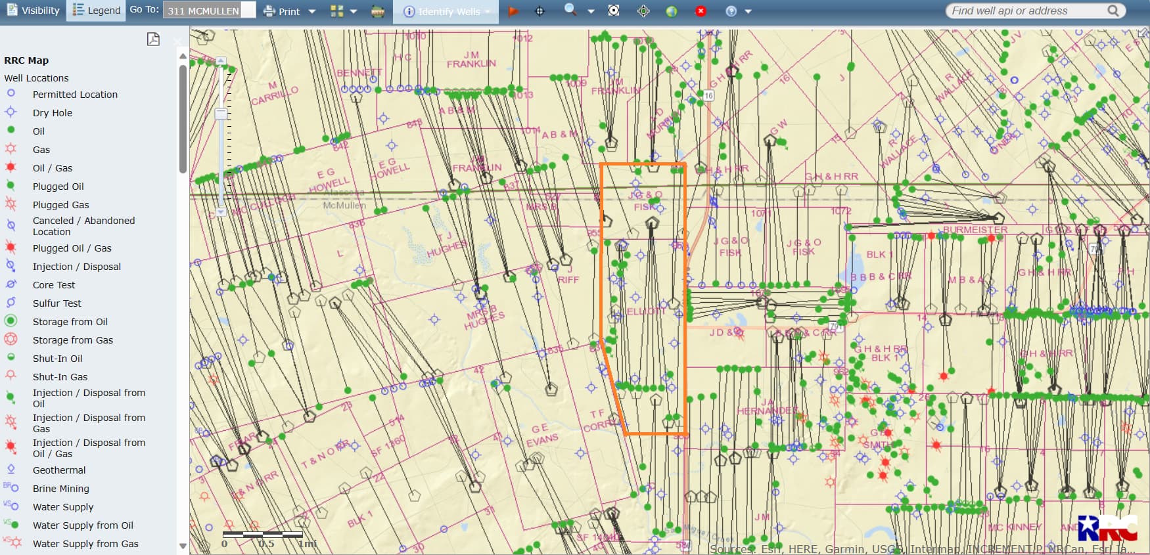Click the Go To county input field
The width and height of the screenshot is (1150, 555).
[209, 11]
